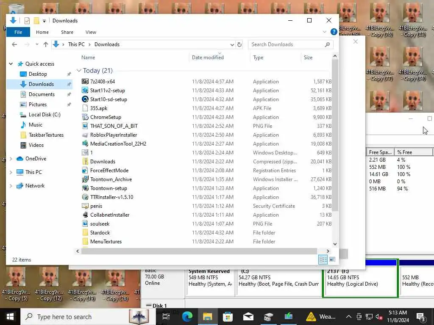Select the Downloads zip archive icon
Screen dimensions: 434x325
tap(85, 161)
